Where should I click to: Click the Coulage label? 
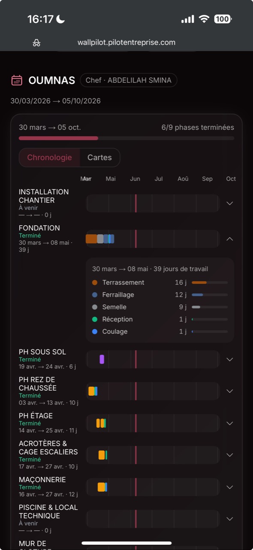click(x=115, y=332)
